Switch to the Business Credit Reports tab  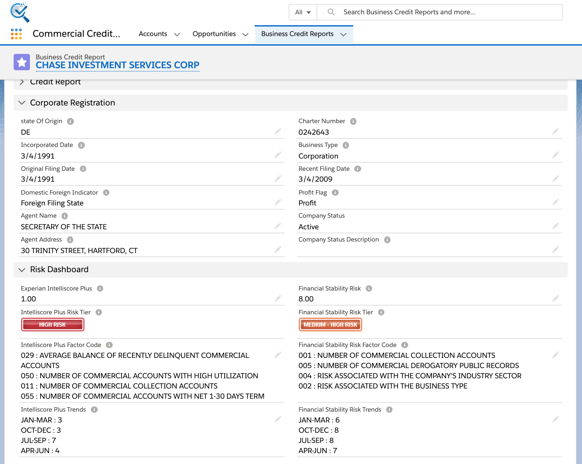[x=297, y=34]
